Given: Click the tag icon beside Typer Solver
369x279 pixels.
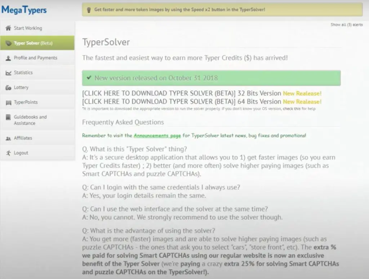Looking at the screenshot, I should [x=9, y=43].
